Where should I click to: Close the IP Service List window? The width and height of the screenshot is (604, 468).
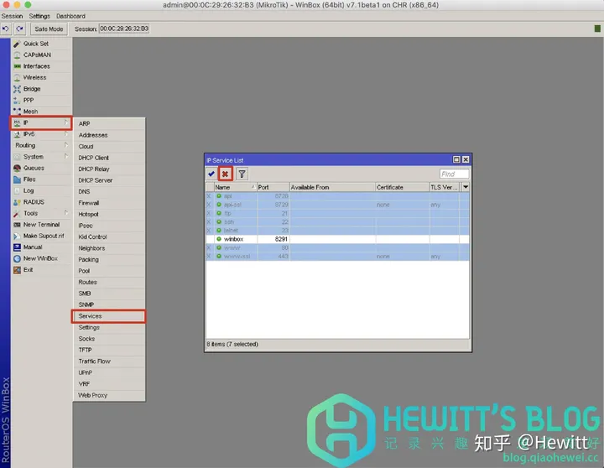click(466, 159)
